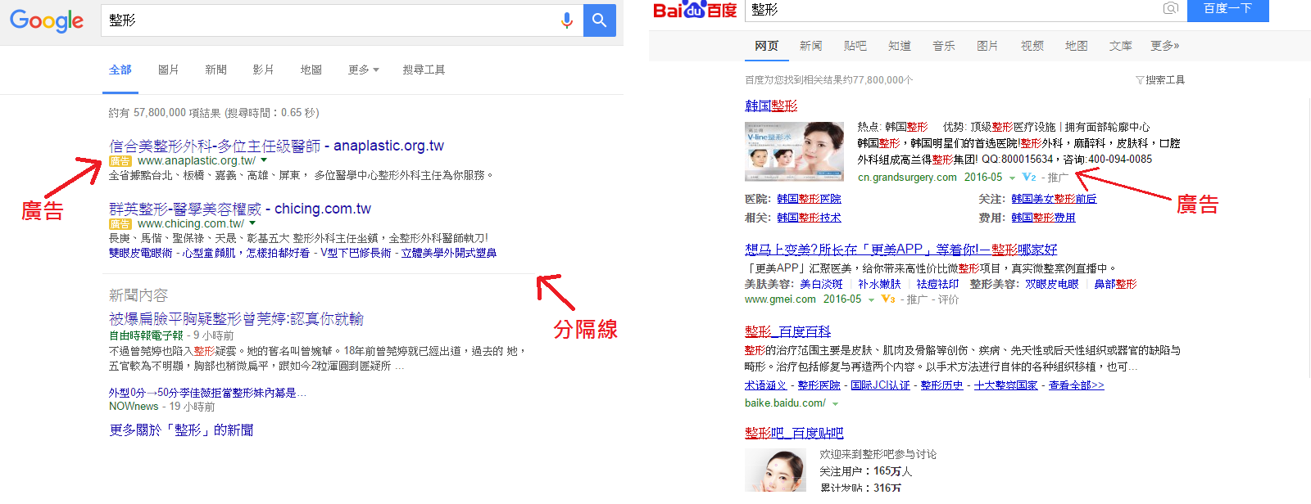Click the Google logo
This screenshot has height=504, width=1311.
click(47, 20)
